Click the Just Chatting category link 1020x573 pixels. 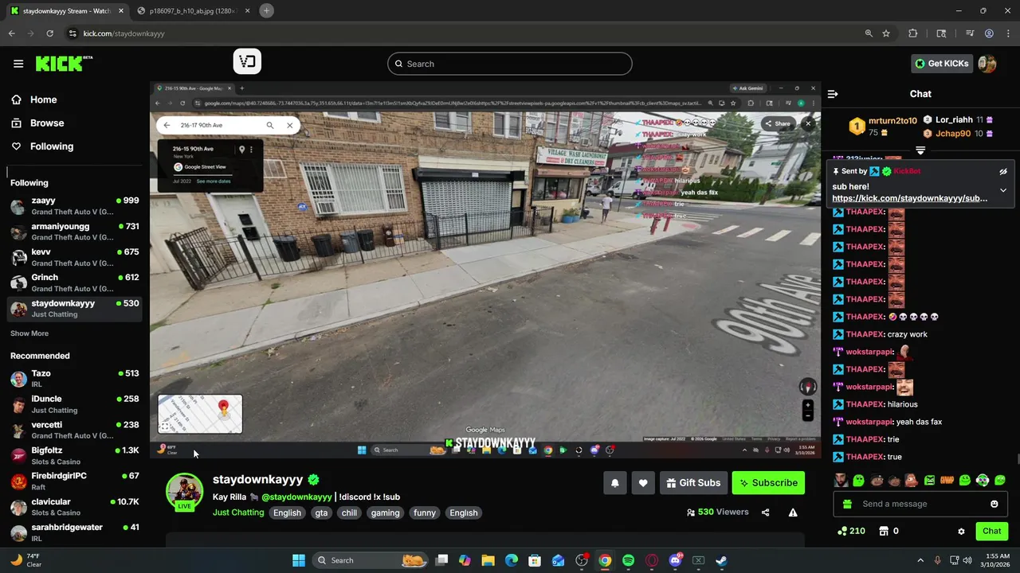point(238,513)
